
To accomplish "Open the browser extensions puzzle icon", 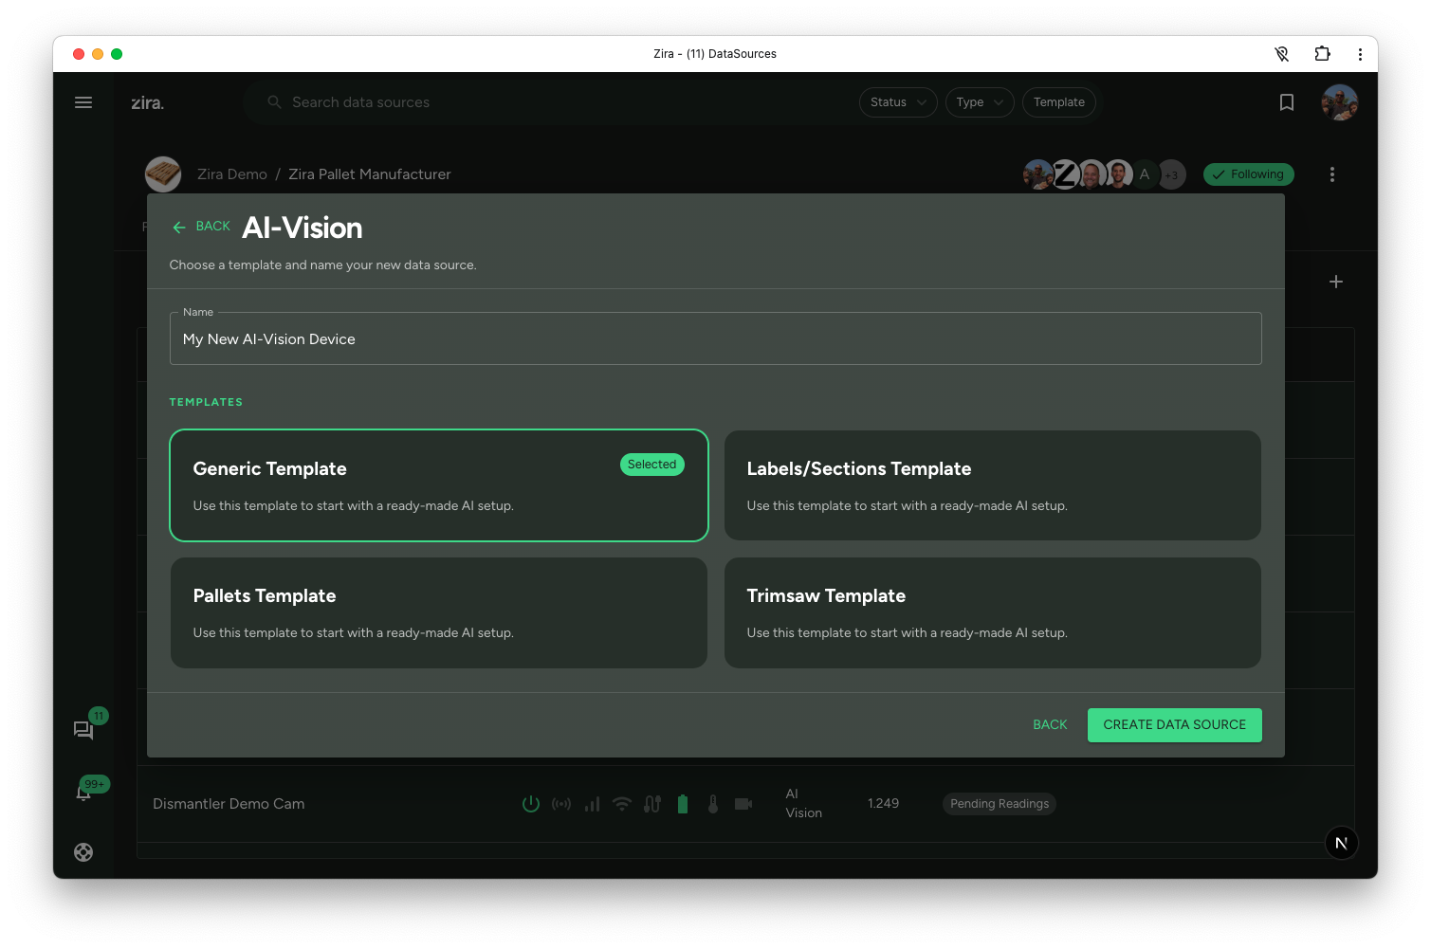I will point(1322,54).
